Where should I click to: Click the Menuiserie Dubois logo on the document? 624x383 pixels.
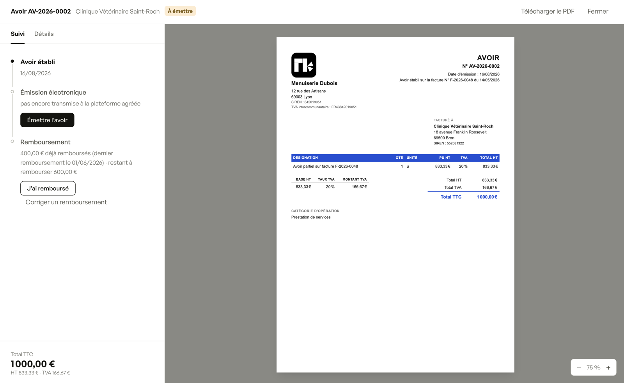click(304, 65)
